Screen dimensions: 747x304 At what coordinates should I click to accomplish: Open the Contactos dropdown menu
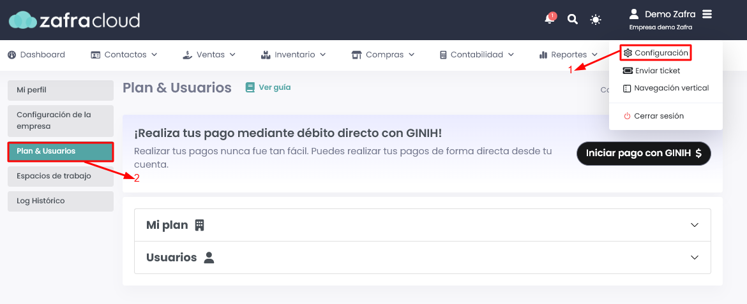(124, 55)
